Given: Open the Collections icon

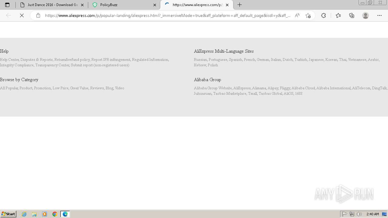Looking at the screenshot, I should [x=352, y=15].
